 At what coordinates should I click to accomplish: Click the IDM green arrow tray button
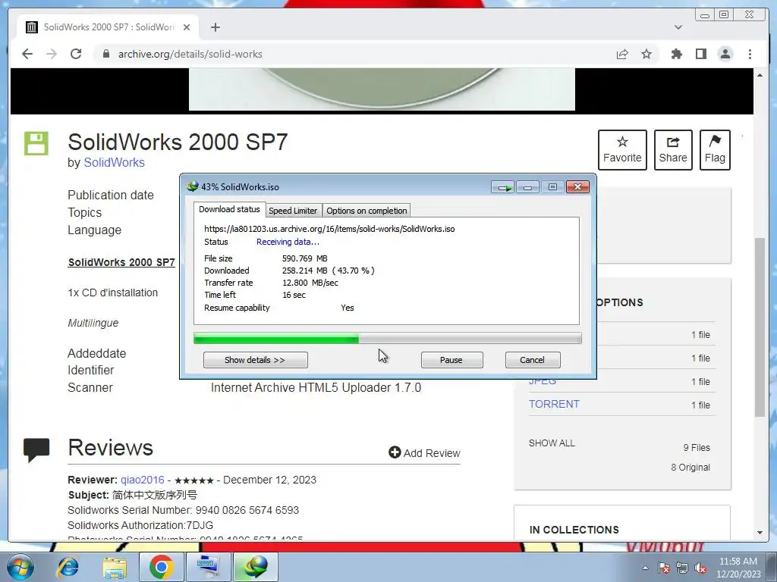[503, 187]
